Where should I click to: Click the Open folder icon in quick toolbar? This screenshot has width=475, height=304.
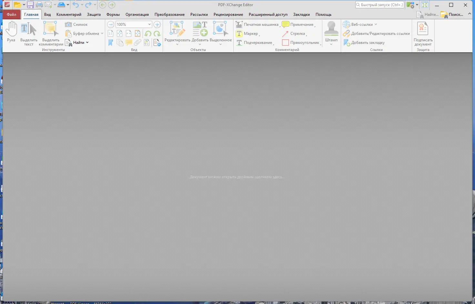point(17,5)
